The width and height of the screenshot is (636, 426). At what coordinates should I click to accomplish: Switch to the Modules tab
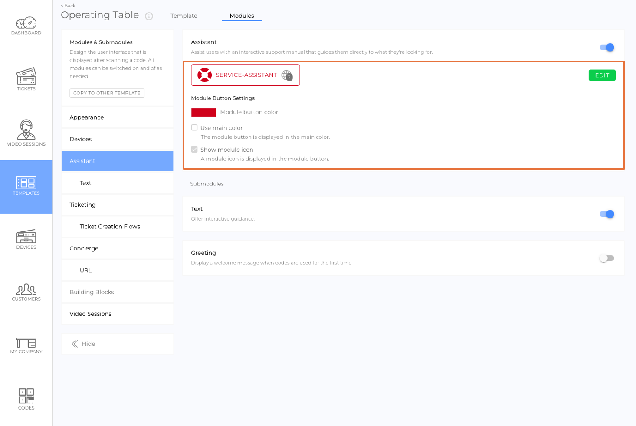[x=242, y=16]
